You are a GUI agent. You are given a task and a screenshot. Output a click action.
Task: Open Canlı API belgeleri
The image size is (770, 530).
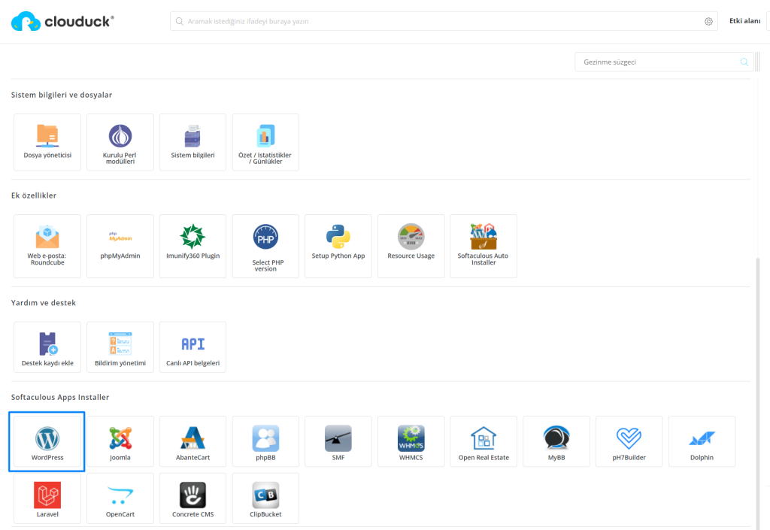(x=192, y=347)
